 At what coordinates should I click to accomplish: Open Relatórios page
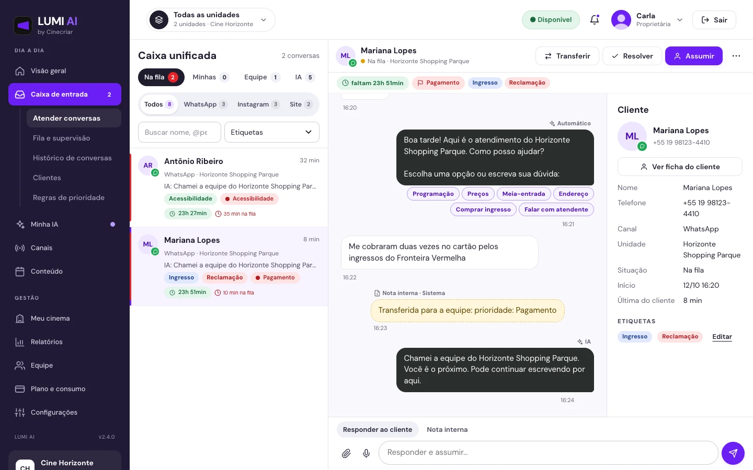click(65, 342)
